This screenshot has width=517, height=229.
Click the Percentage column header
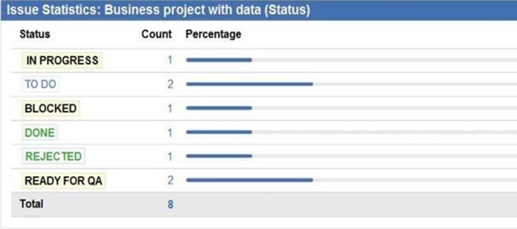(x=213, y=35)
